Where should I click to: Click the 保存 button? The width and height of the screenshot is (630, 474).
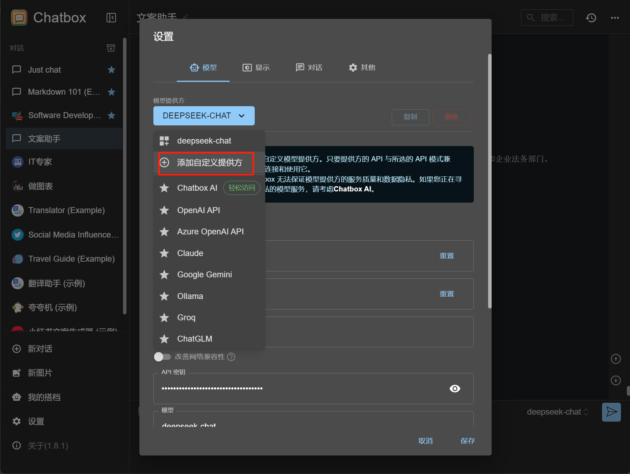point(468,441)
